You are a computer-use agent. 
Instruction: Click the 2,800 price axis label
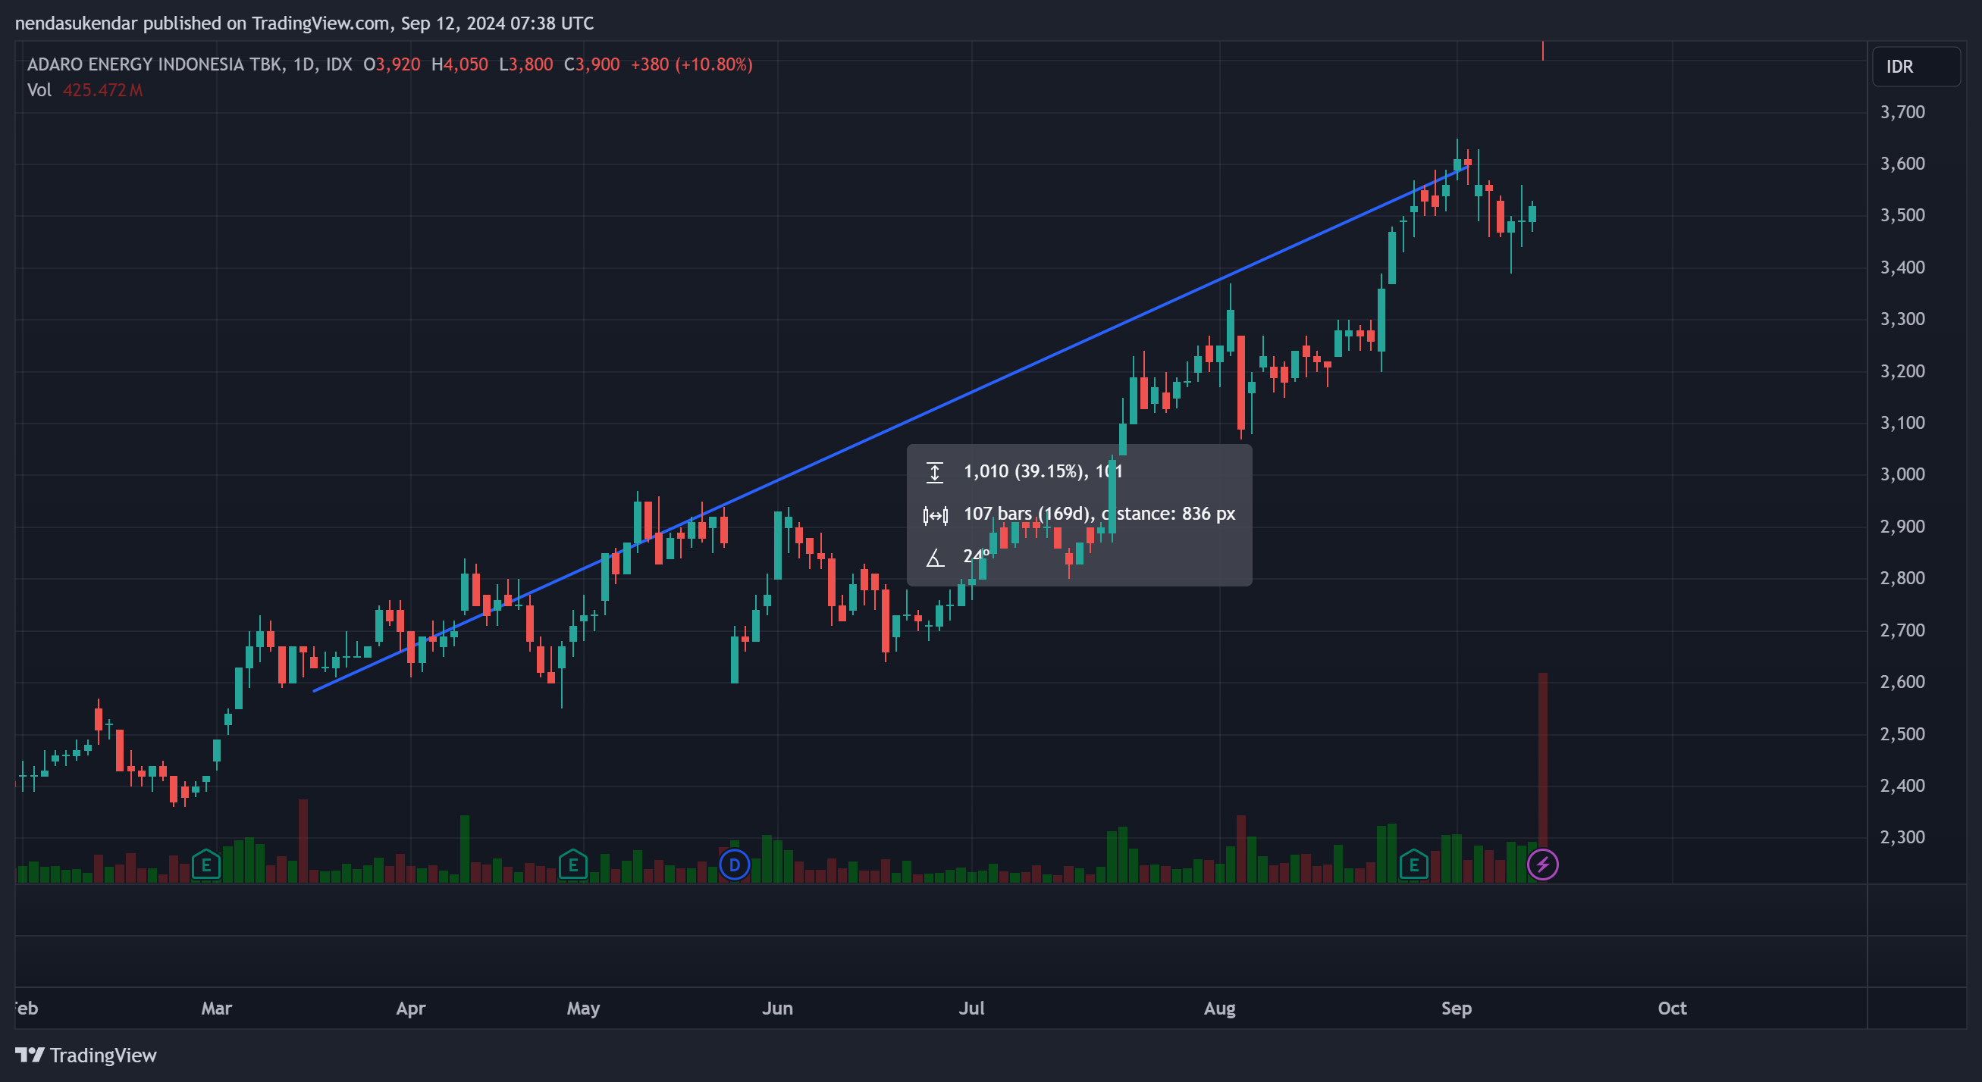coord(1902,578)
